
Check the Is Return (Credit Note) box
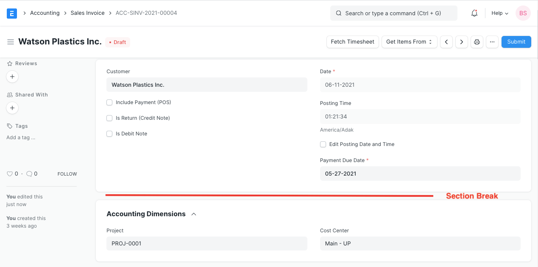(109, 118)
